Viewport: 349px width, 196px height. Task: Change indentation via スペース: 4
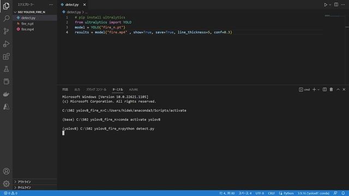tap(245, 193)
